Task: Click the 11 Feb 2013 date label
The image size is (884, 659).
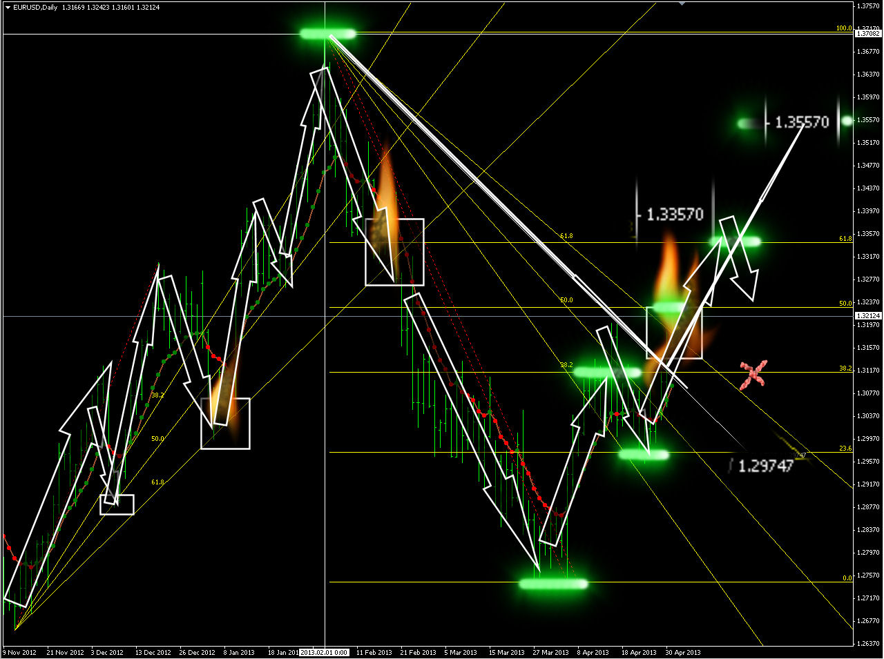Action: tap(374, 652)
